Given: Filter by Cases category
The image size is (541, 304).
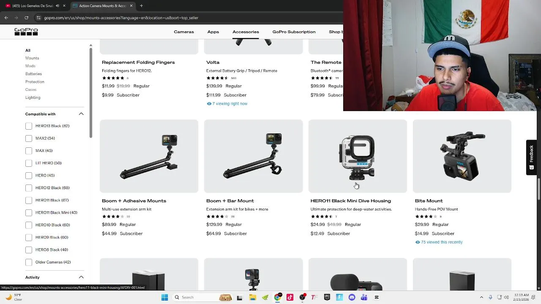Looking at the screenshot, I should point(31,90).
